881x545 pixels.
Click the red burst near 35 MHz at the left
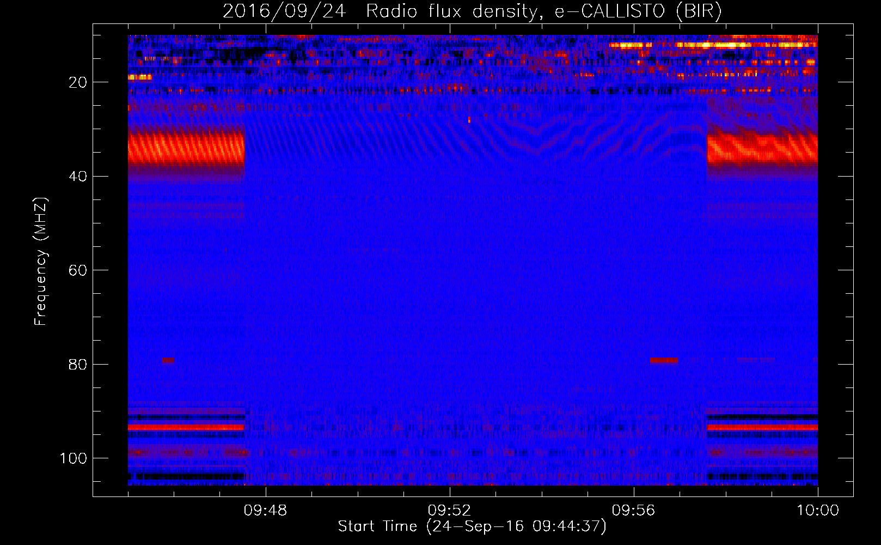click(186, 149)
